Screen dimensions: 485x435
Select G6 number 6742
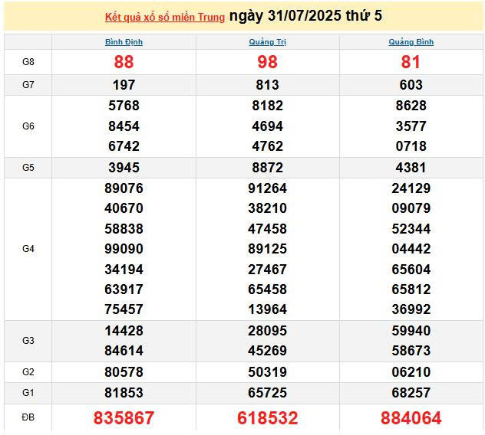coord(124,146)
